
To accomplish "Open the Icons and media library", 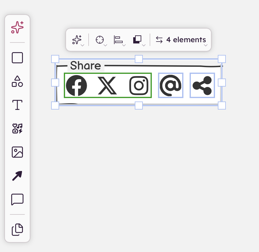I will tap(17, 128).
